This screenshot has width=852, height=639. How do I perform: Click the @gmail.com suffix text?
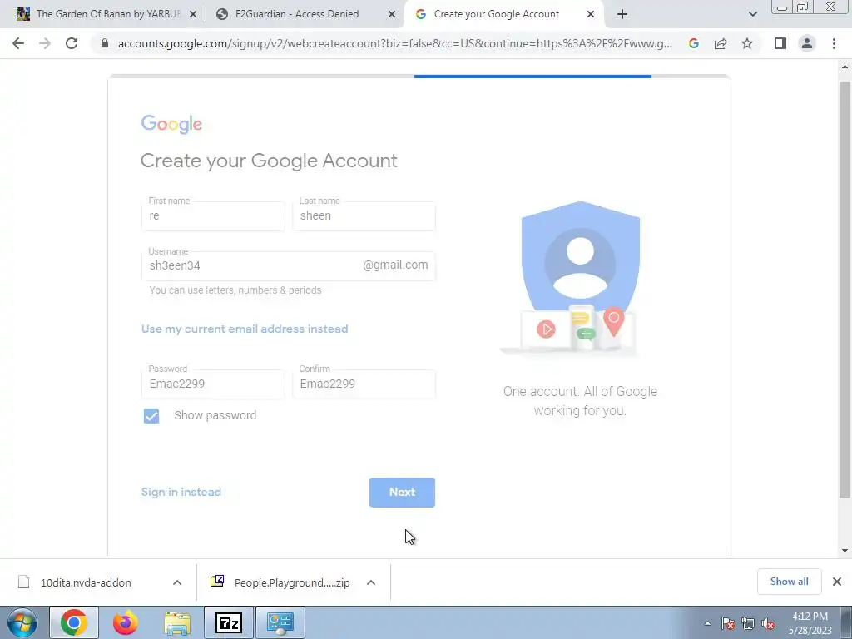[x=395, y=265]
